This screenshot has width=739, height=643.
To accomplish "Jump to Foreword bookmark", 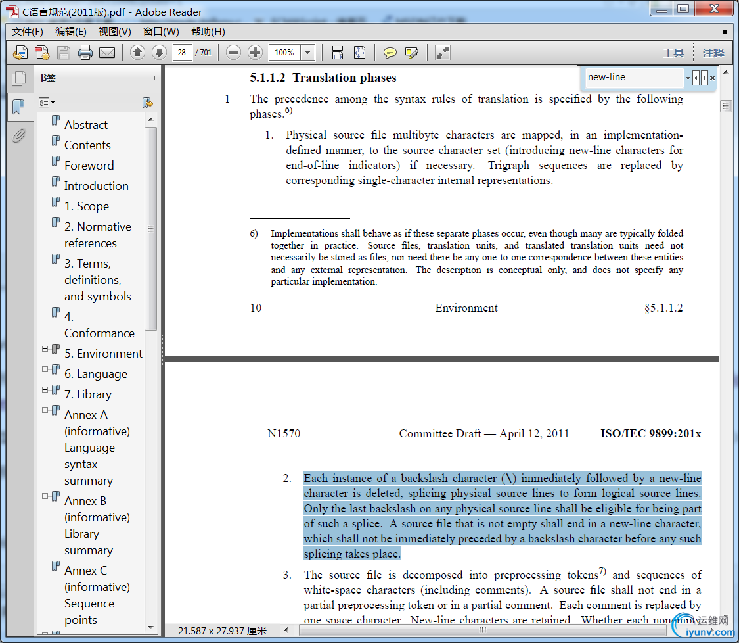I will point(89,166).
